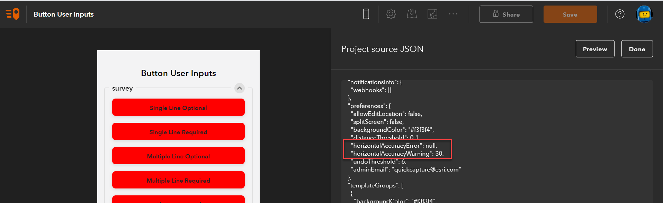Open project settings gear icon
Image resolution: width=663 pixels, height=203 pixels.
391,14
